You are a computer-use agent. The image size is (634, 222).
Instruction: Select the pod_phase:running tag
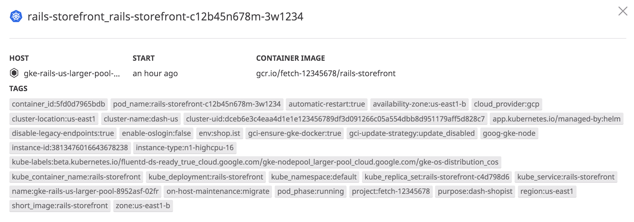click(x=311, y=191)
